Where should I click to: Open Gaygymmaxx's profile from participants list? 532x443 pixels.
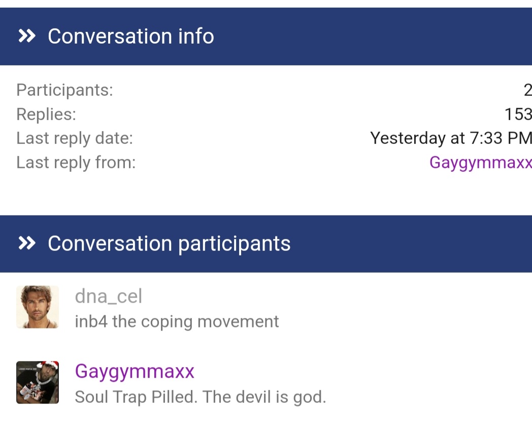point(135,371)
